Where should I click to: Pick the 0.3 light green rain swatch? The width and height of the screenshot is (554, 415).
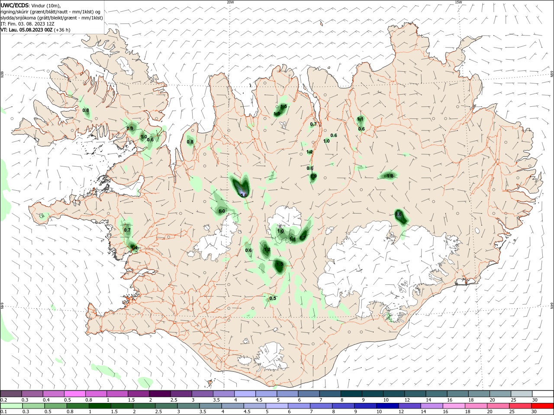[x=33, y=406]
